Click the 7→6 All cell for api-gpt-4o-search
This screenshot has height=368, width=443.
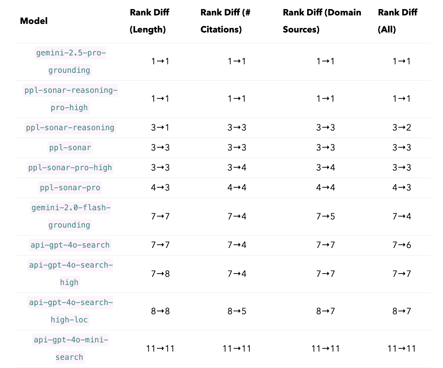pos(402,245)
